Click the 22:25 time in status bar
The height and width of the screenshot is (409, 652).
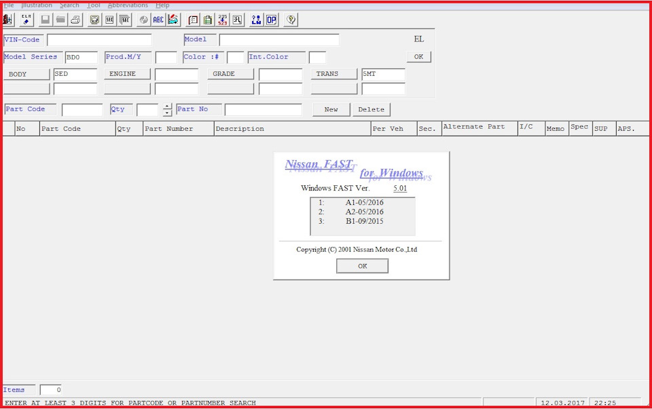pos(605,403)
